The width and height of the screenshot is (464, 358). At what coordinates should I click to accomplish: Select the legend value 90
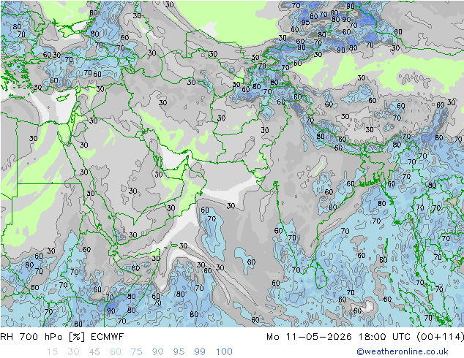click(157, 352)
